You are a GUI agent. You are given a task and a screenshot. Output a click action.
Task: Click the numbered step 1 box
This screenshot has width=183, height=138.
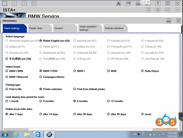pyautogui.click(x=4, y=3)
